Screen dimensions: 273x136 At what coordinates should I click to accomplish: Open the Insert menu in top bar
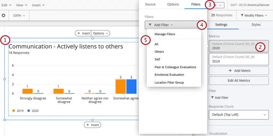tap(38, 5)
